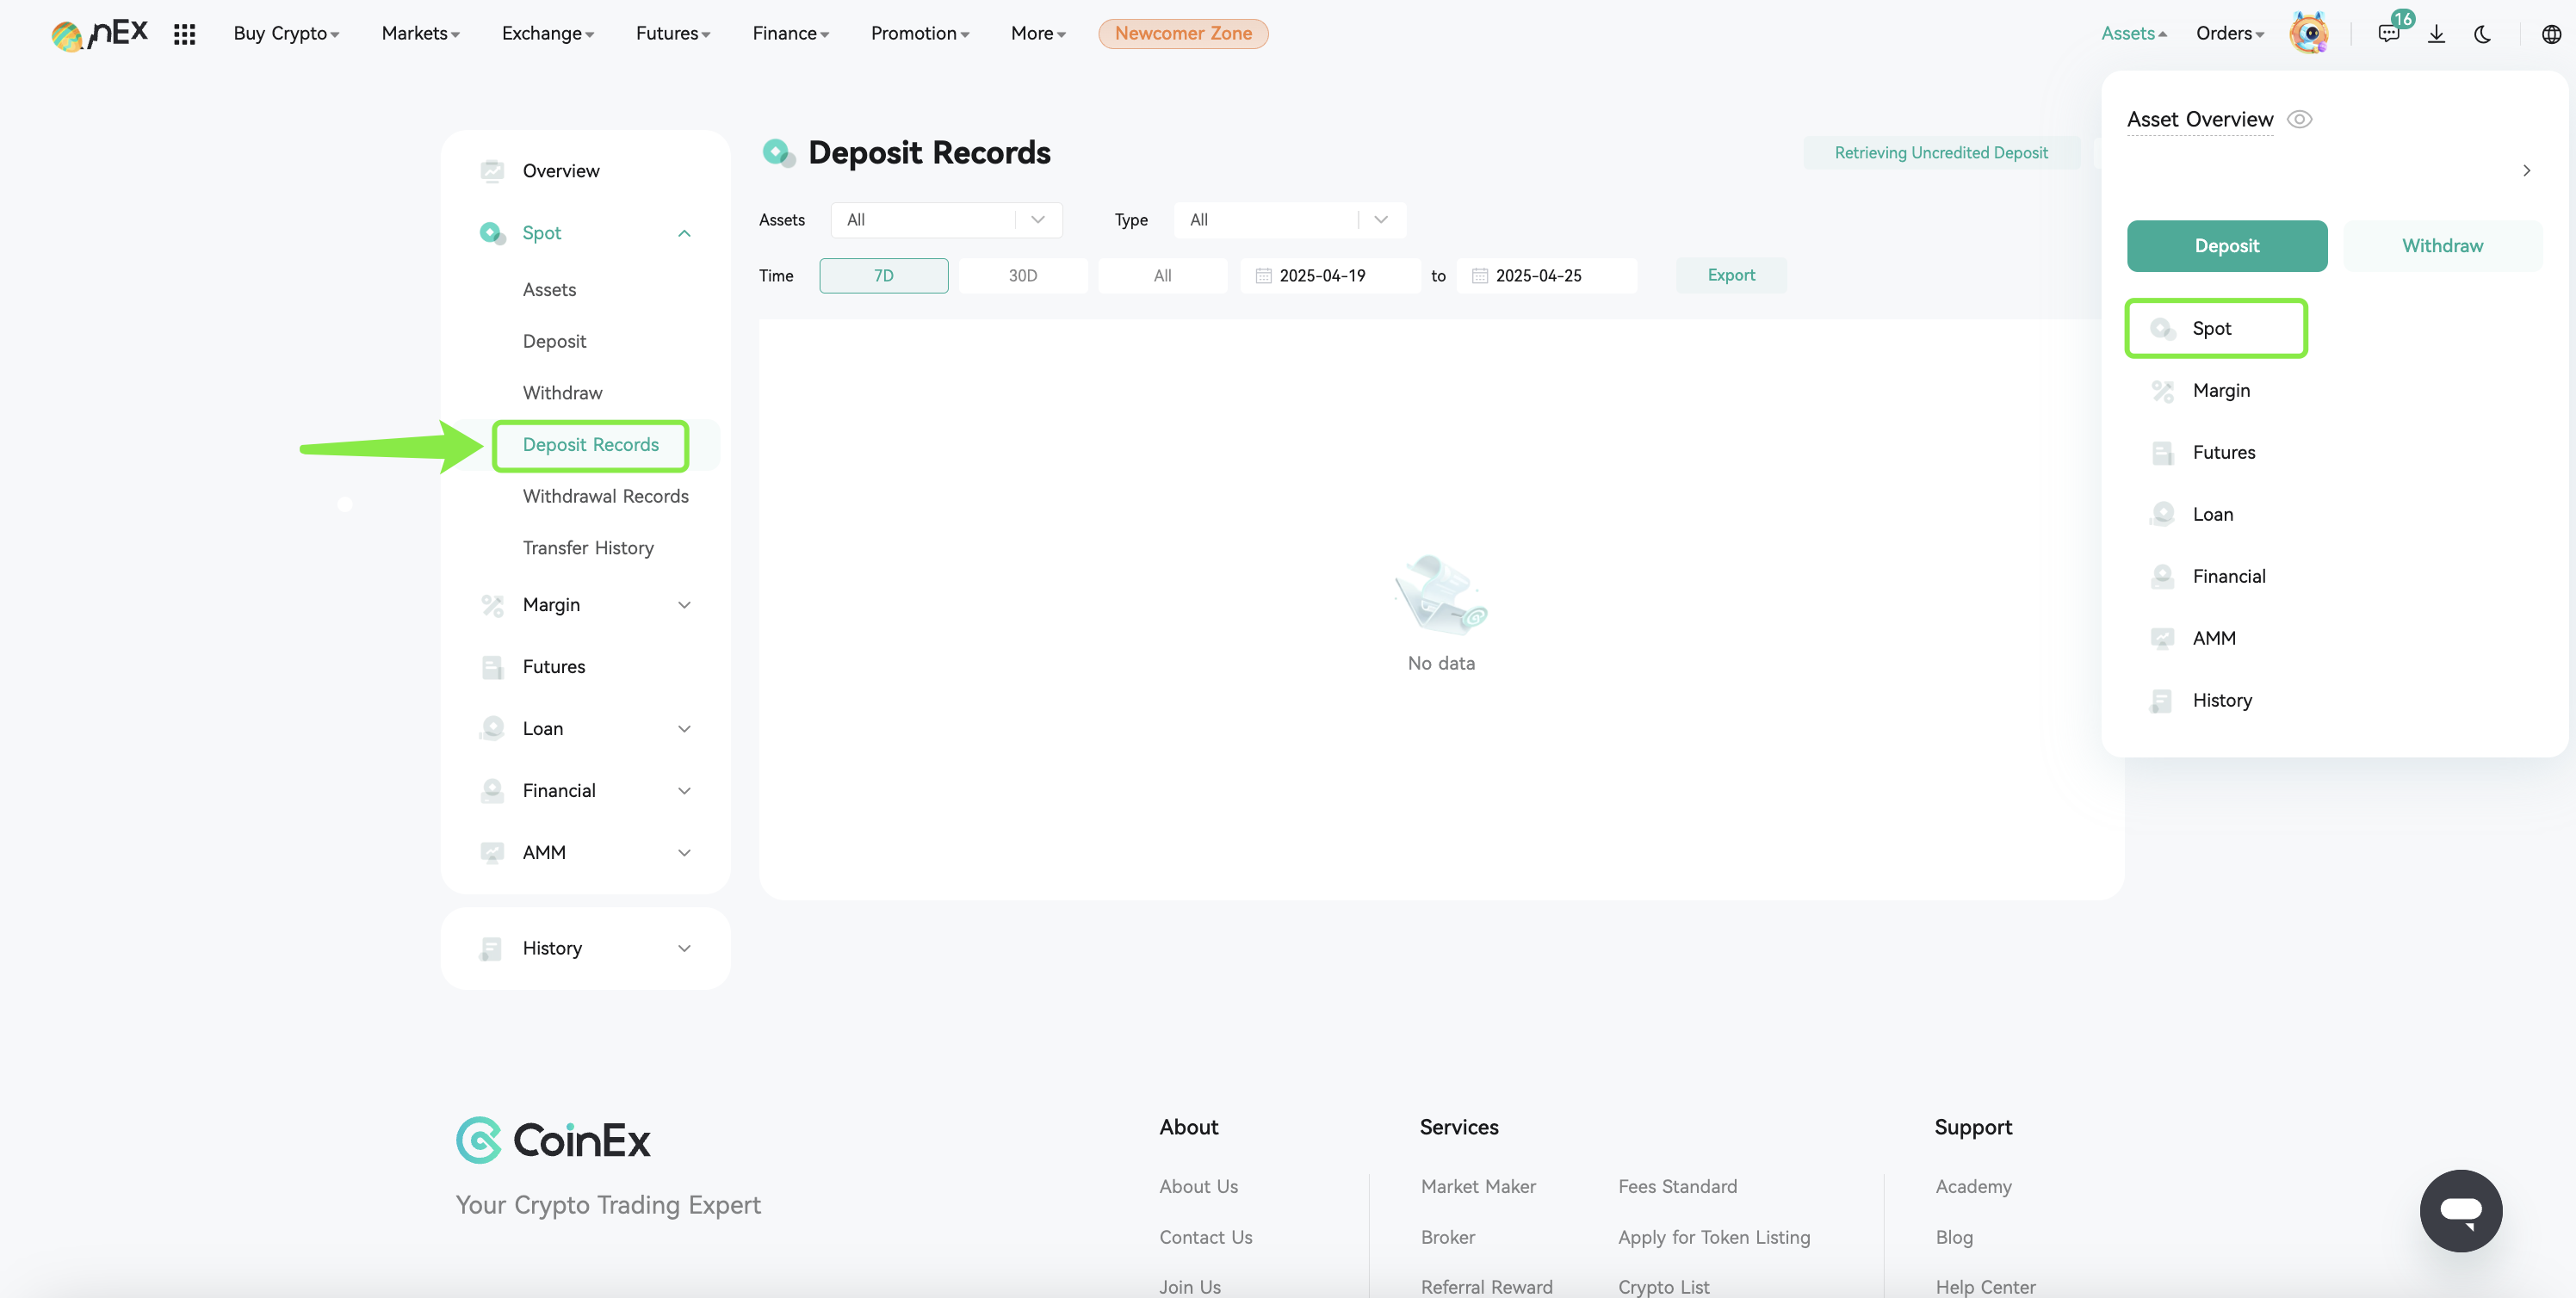The width and height of the screenshot is (2576, 1298).
Task: Expand the Margin section in sidebar
Action: pyautogui.click(x=684, y=605)
